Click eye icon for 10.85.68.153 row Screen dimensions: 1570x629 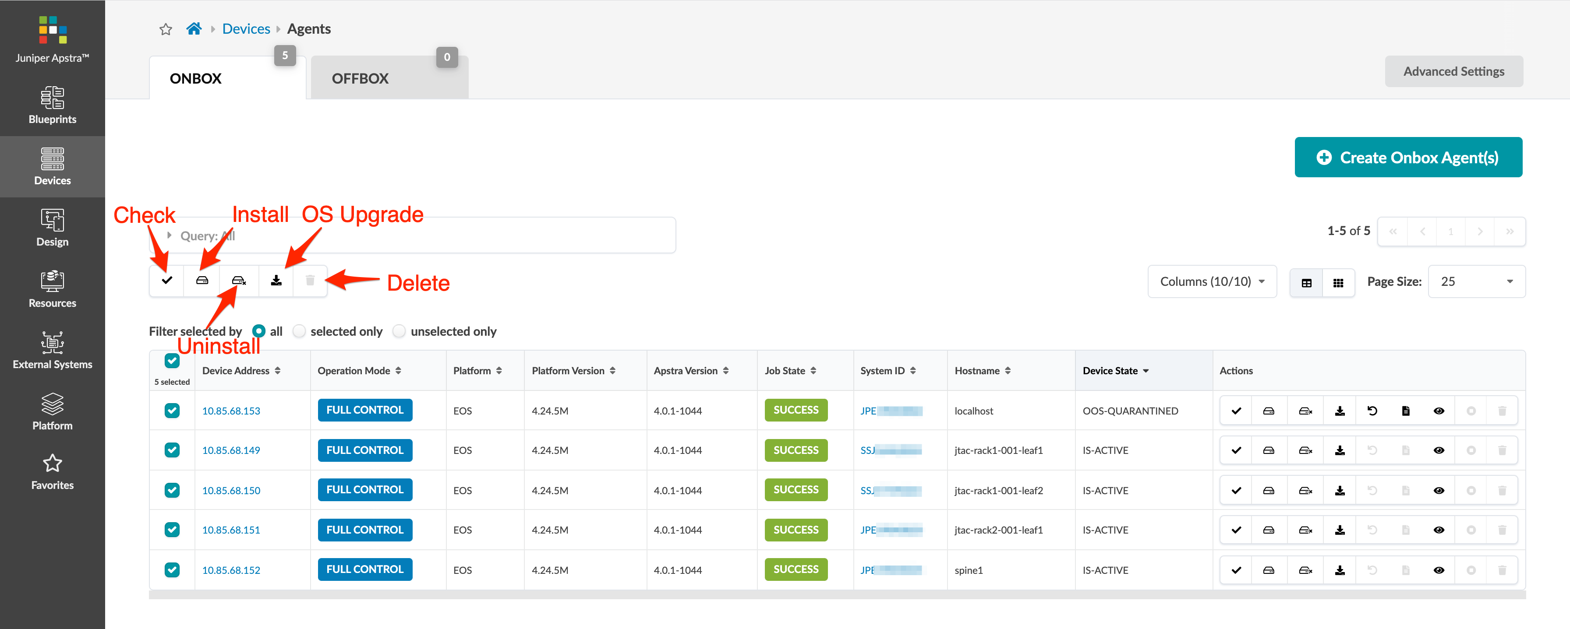click(x=1438, y=411)
